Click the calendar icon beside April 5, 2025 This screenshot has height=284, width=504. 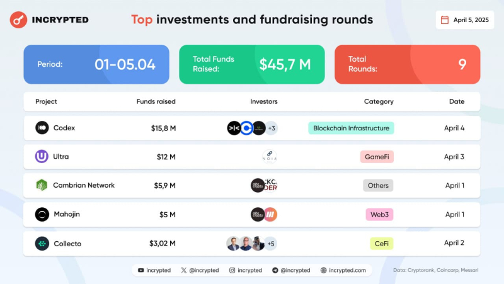[445, 20]
